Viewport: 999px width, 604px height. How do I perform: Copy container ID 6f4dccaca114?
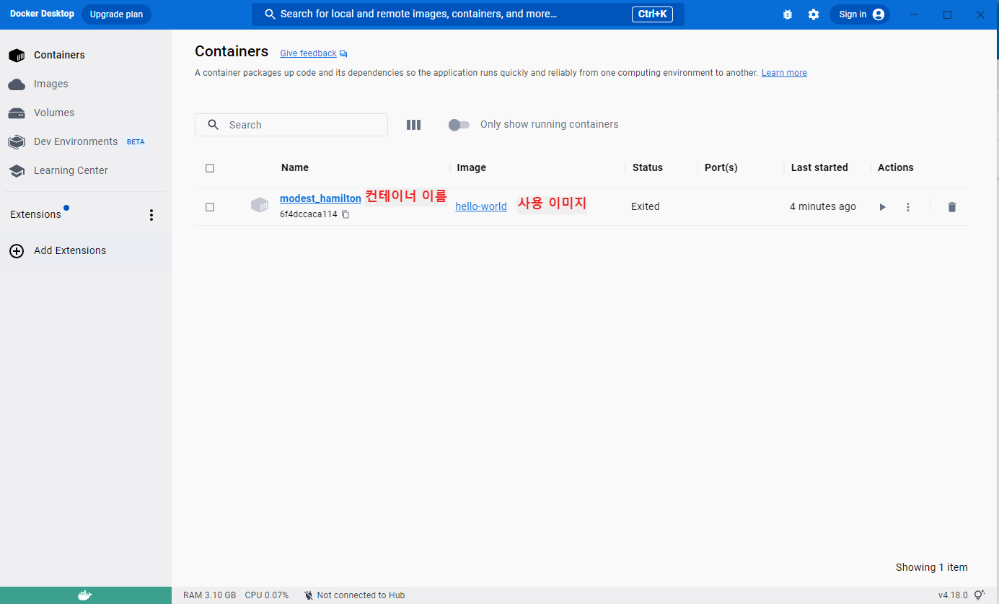346,214
